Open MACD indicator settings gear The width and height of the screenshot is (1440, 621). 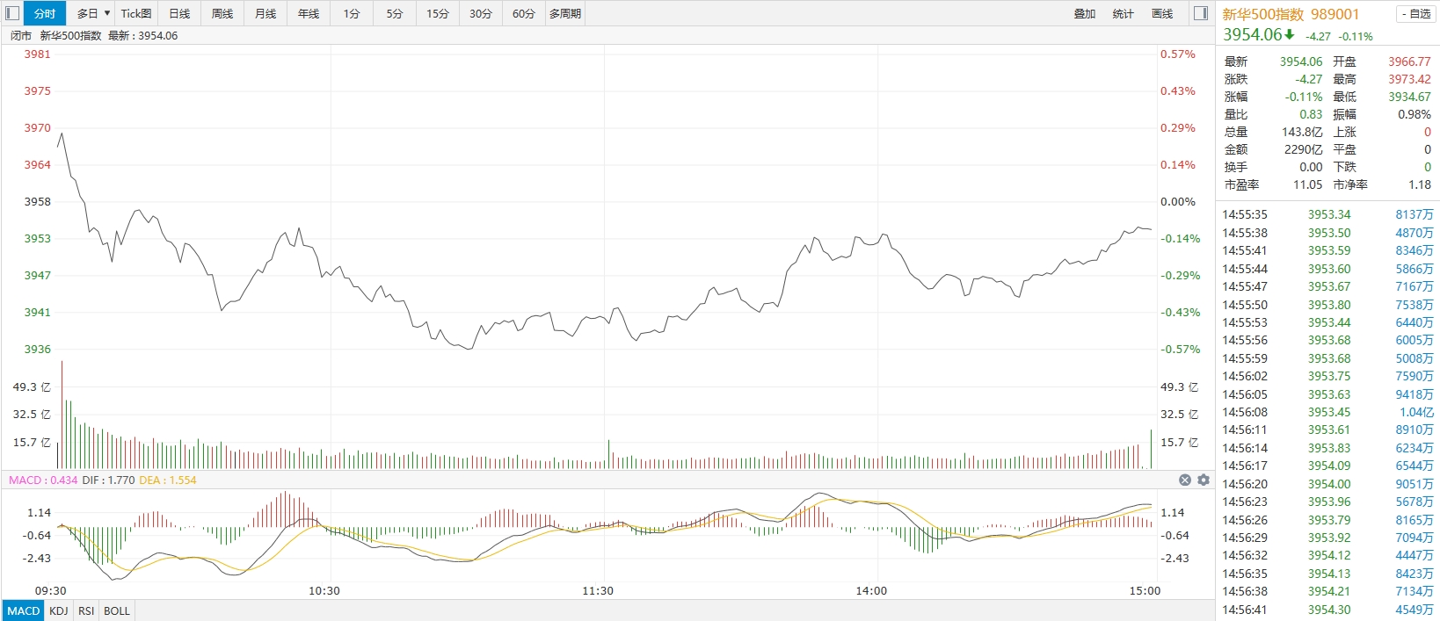(x=1204, y=480)
